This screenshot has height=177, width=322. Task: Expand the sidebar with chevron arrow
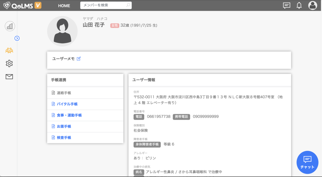pos(17,38)
